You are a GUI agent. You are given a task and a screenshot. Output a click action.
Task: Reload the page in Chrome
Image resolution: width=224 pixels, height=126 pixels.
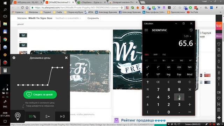(22, 8)
